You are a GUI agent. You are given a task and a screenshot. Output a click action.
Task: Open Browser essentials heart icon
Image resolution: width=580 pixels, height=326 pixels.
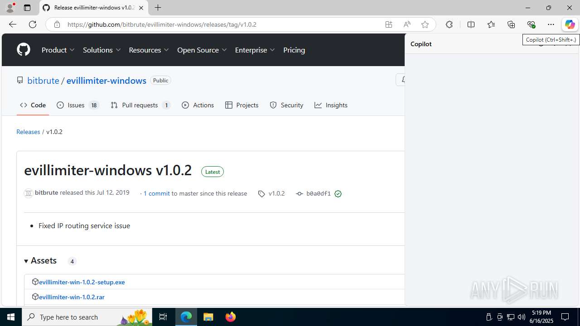531,24
